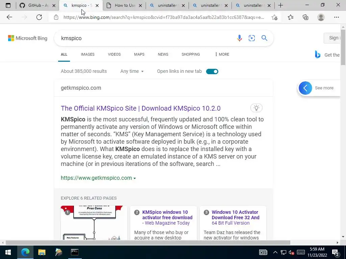Click the Microsoft Bing logo
The width and height of the screenshot is (346, 259).
point(28,38)
